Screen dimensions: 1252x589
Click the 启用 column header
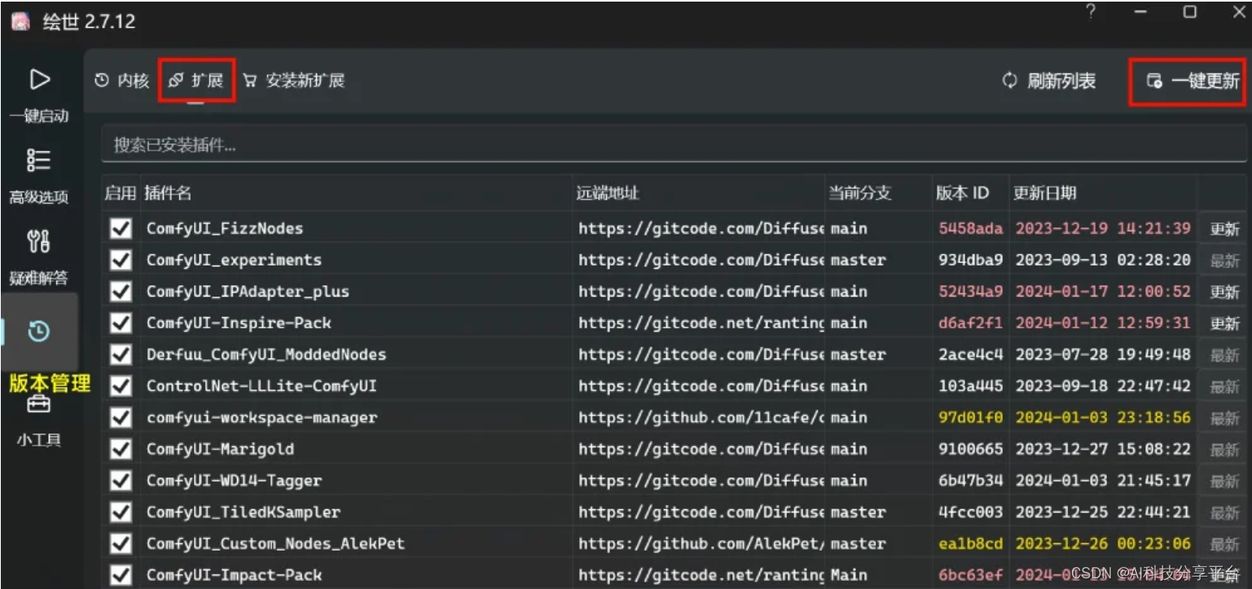[x=121, y=193]
